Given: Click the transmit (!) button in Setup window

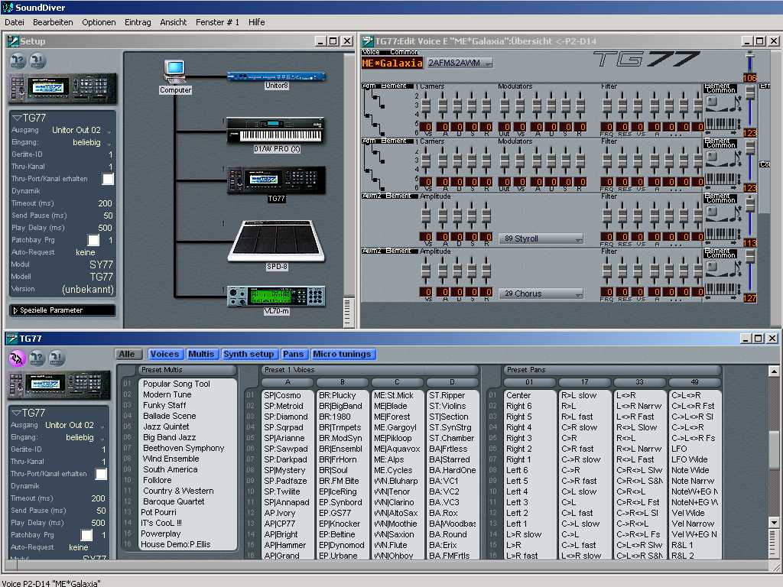Looking at the screenshot, I should click(37, 61).
